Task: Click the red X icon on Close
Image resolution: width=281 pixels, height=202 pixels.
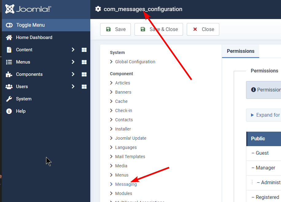Action: pyautogui.click(x=195, y=29)
